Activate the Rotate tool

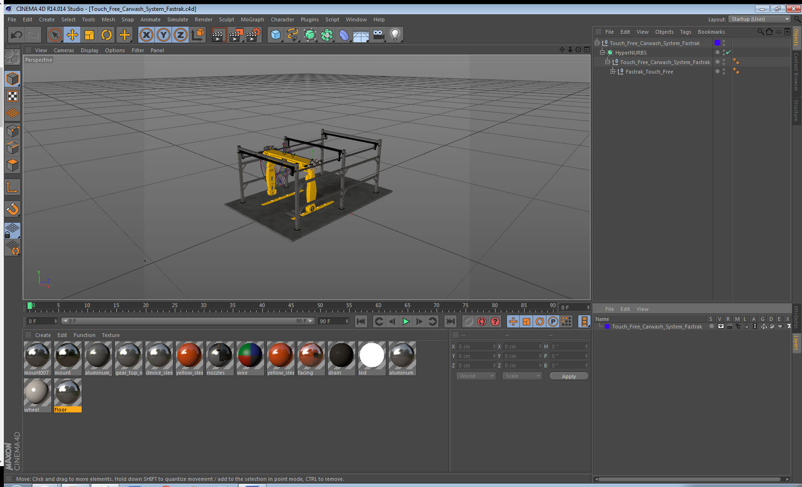tap(107, 35)
